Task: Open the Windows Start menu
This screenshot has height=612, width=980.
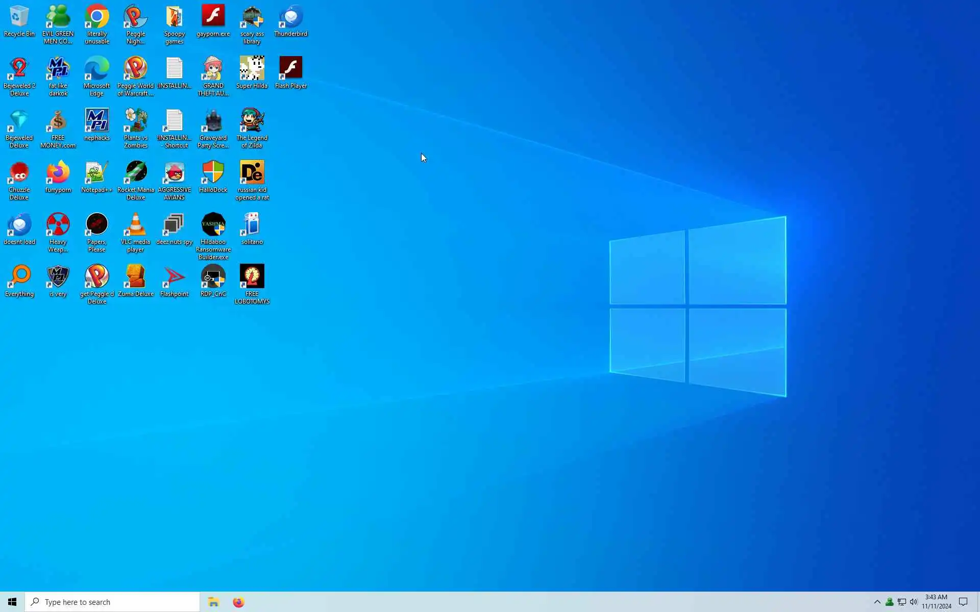Action: click(12, 602)
